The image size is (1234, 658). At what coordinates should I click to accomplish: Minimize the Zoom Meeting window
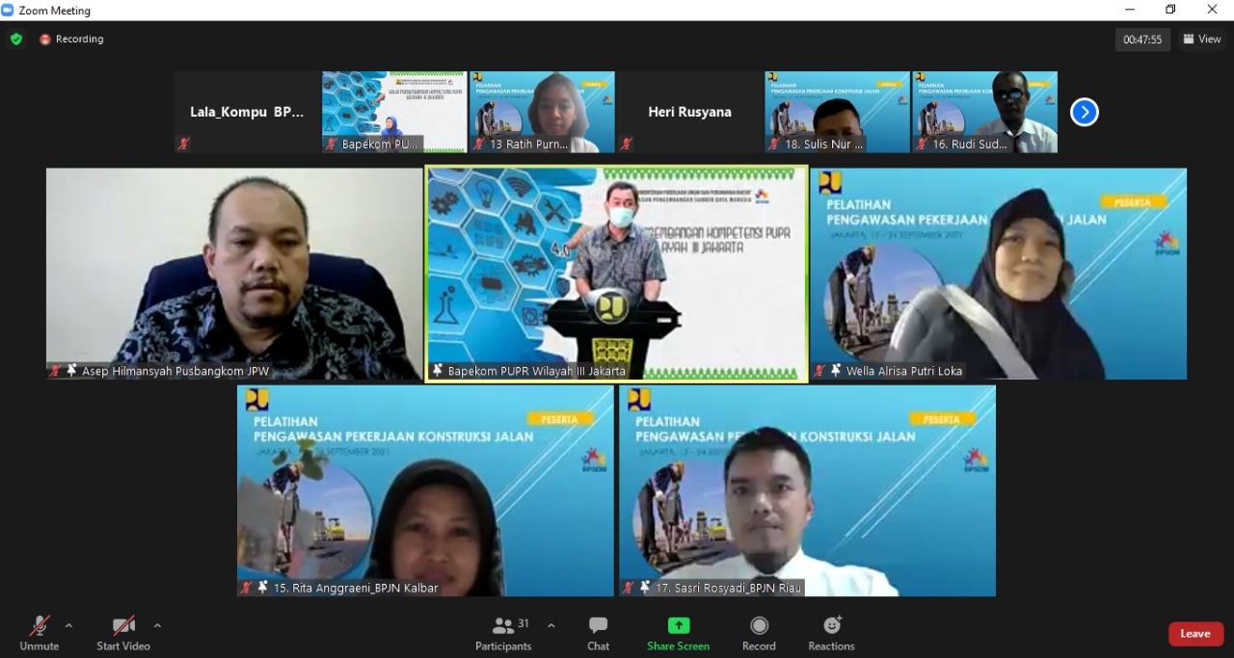[x=1130, y=10]
